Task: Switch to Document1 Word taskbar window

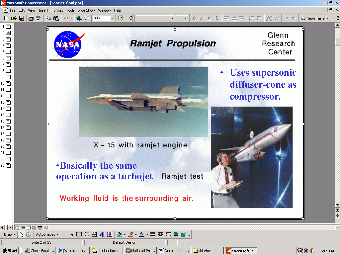Action: point(174,251)
